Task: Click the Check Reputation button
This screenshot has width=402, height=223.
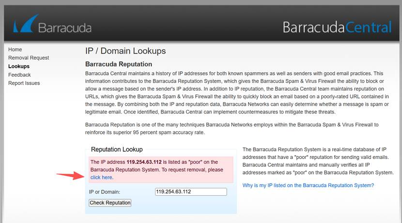Action: coord(110,203)
